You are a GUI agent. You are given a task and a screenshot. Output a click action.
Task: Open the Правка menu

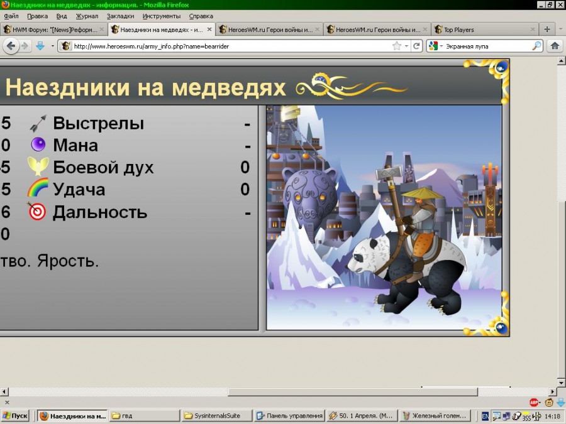[x=37, y=16]
